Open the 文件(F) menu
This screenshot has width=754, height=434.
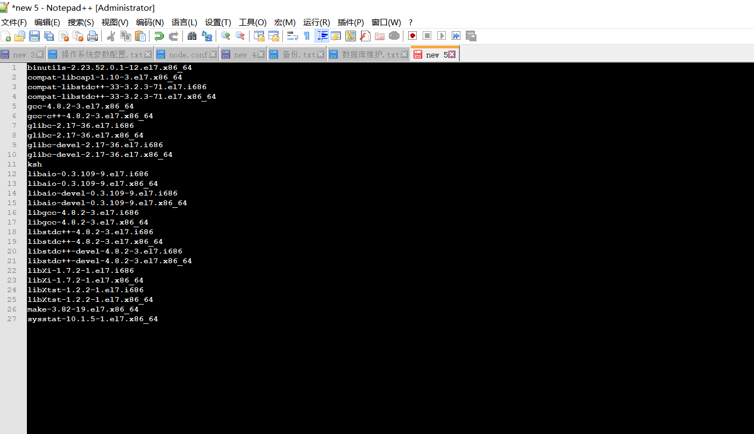click(14, 23)
